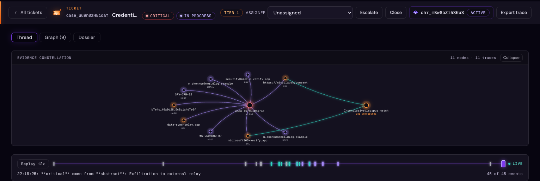This screenshot has height=181, width=540.
Task: Select the WS-OKONKWO-07 host node
Action: pos(210,132)
